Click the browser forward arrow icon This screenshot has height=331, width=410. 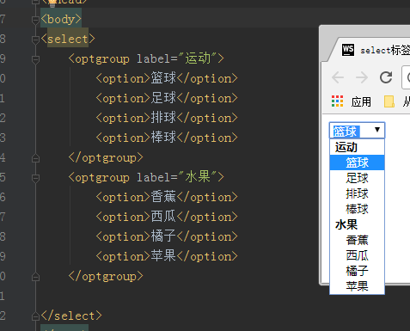point(362,77)
